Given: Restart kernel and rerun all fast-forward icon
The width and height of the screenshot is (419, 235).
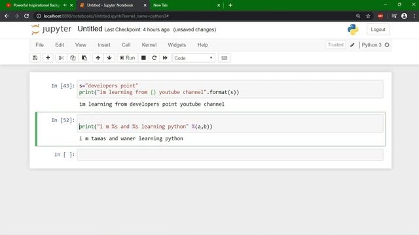Looking at the screenshot, I should pyautogui.click(x=165, y=58).
